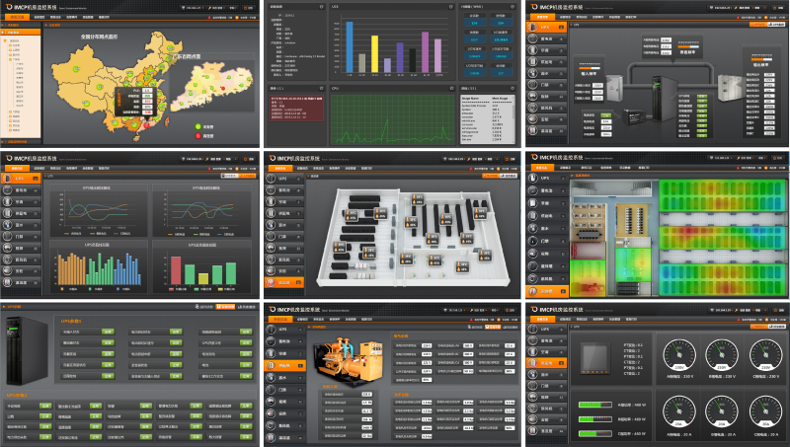790x447 pixels.
Task: Select active orange tab in the gauge panel
Action: pyautogui.click(x=541, y=319)
